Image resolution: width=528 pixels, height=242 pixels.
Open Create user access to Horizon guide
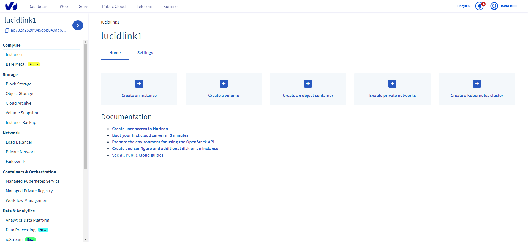(x=140, y=129)
